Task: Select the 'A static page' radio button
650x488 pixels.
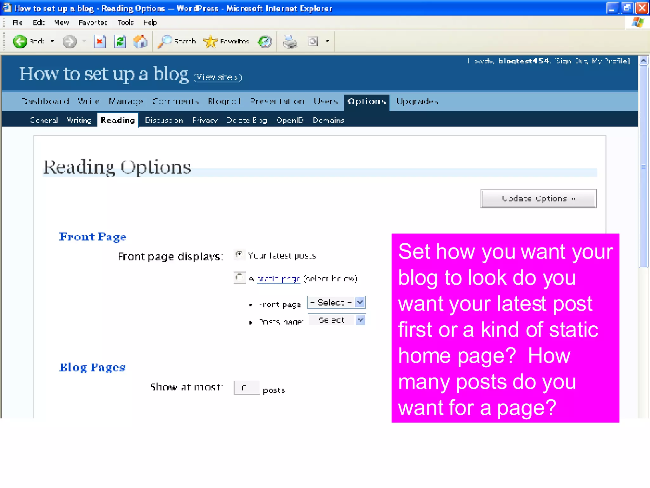Action: (239, 277)
